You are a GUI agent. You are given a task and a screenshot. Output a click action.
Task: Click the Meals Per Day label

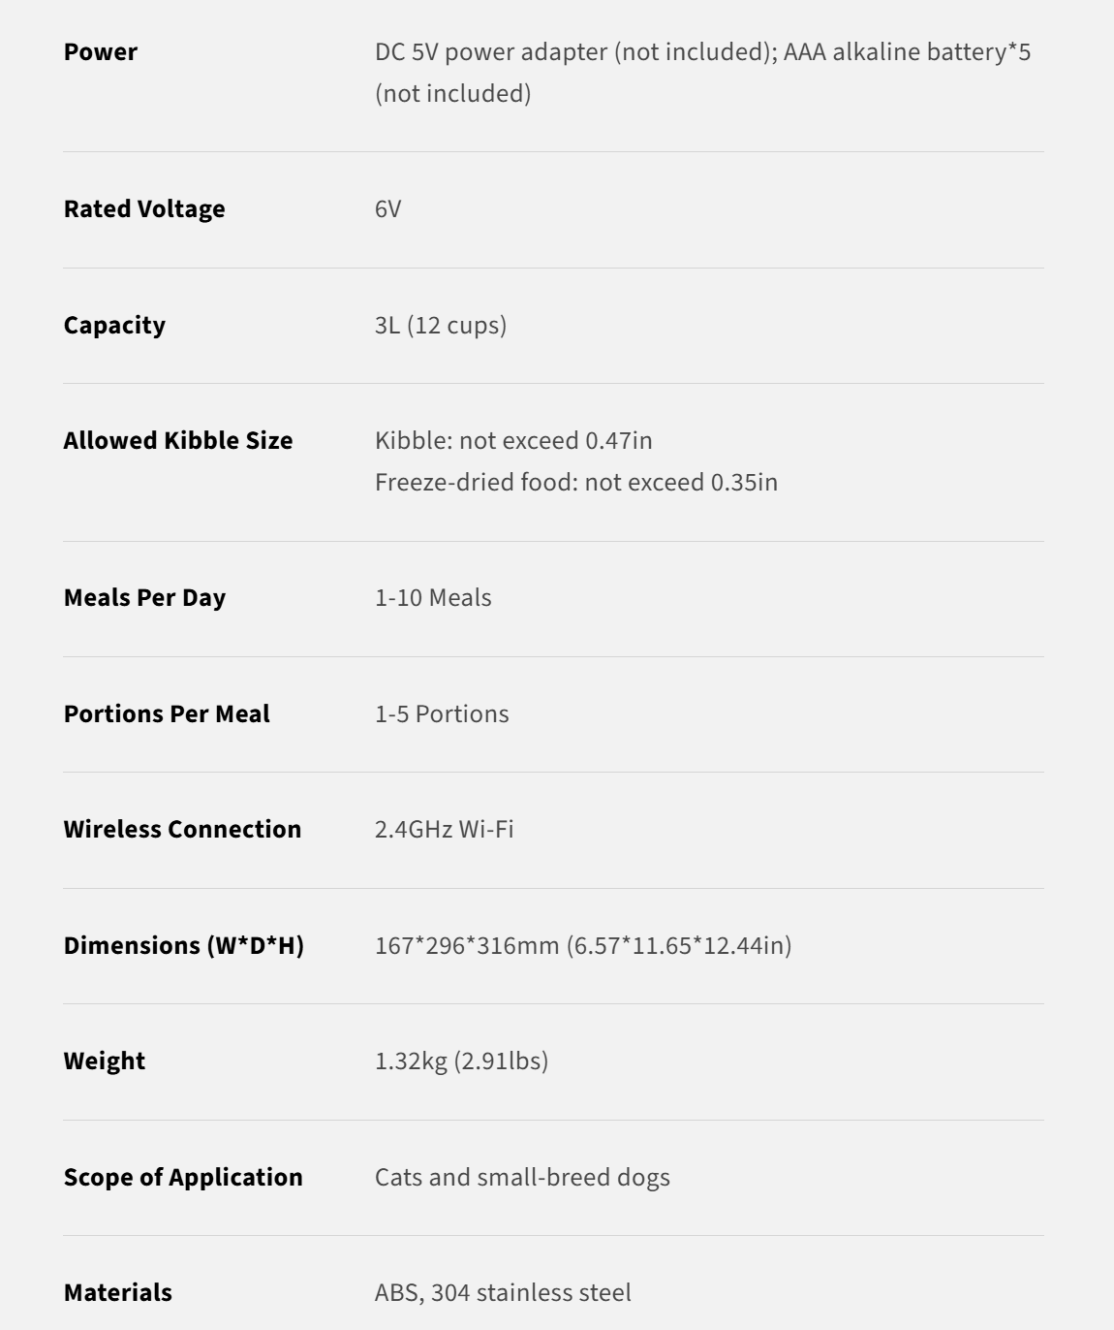click(144, 598)
